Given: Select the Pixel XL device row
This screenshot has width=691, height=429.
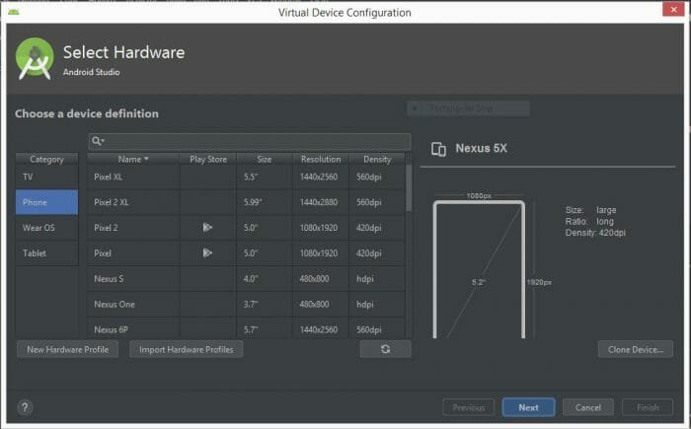Looking at the screenshot, I should click(246, 178).
